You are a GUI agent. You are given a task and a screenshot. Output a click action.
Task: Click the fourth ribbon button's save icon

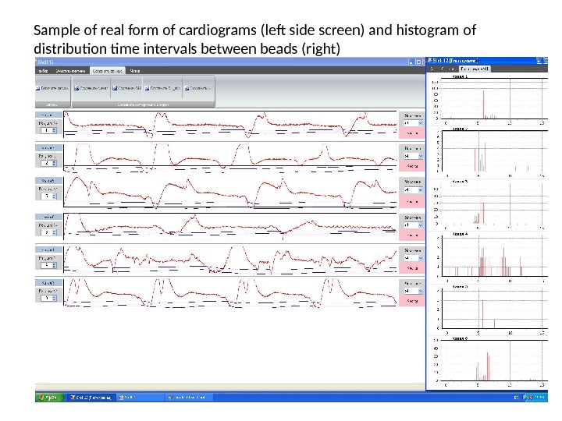click(147, 88)
